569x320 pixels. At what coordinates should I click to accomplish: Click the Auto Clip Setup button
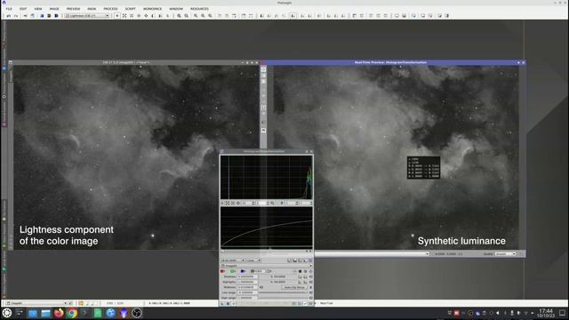[294, 287]
